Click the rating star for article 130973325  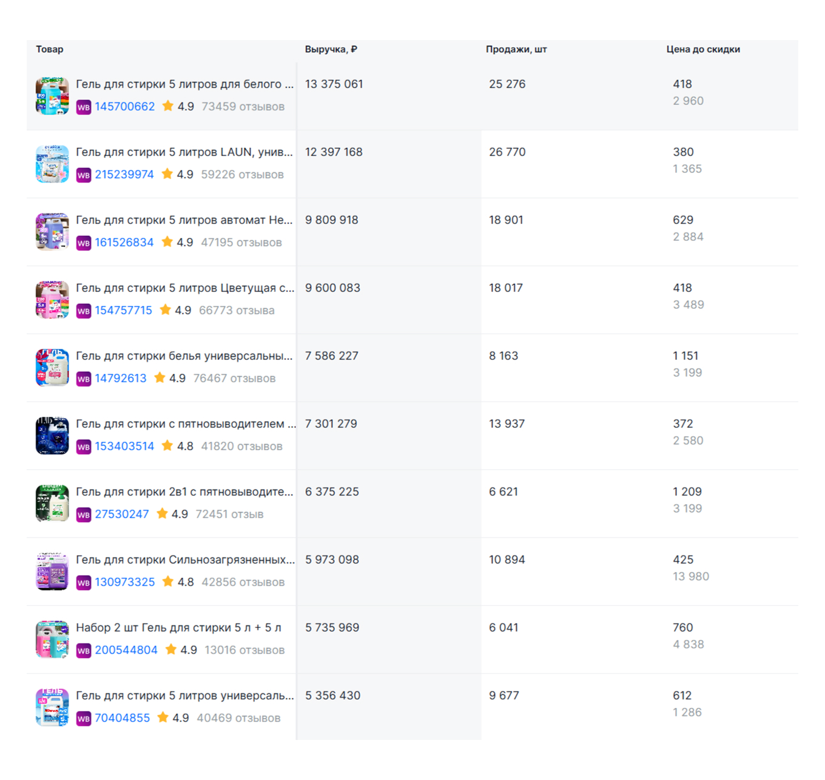coord(168,582)
